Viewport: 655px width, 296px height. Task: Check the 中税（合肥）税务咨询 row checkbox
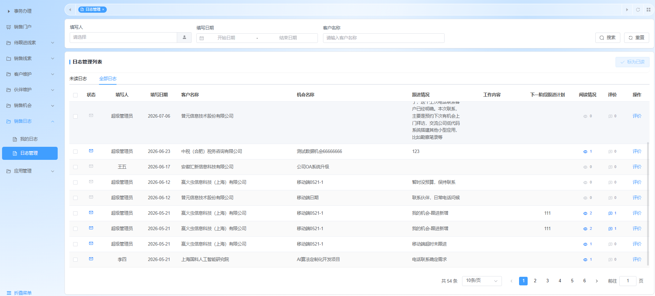pos(76,152)
